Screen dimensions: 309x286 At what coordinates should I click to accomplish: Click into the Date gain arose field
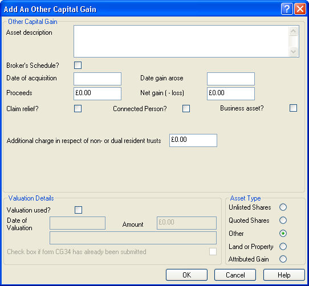click(231, 79)
